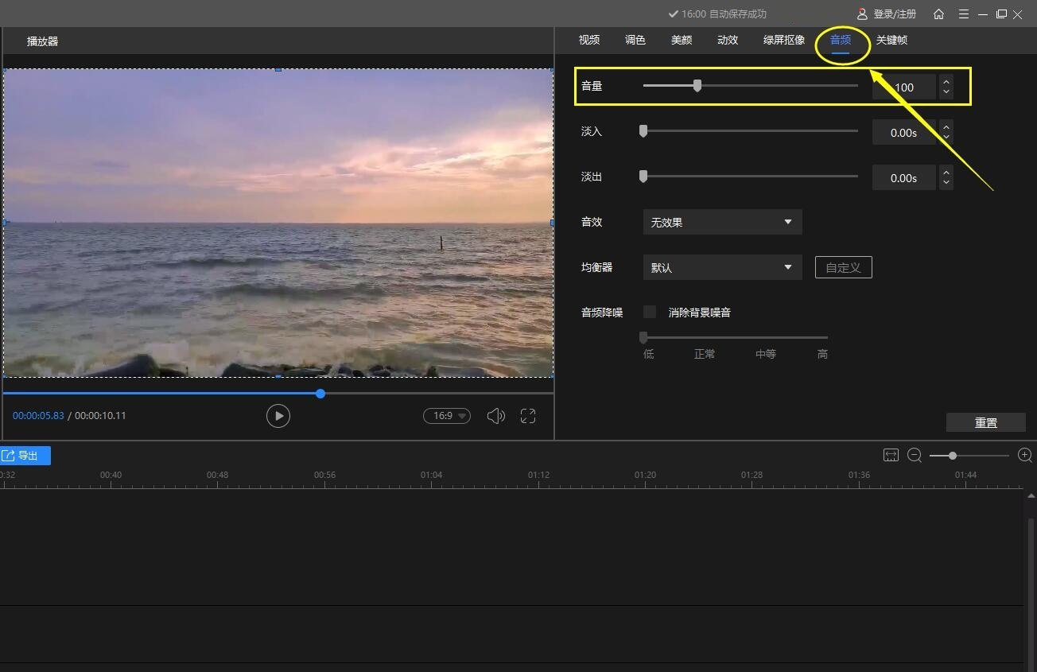This screenshot has width=1037, height=672.
Task: Expand the 均衡器 dropdown showing 默认
Action: pos(722,267)
